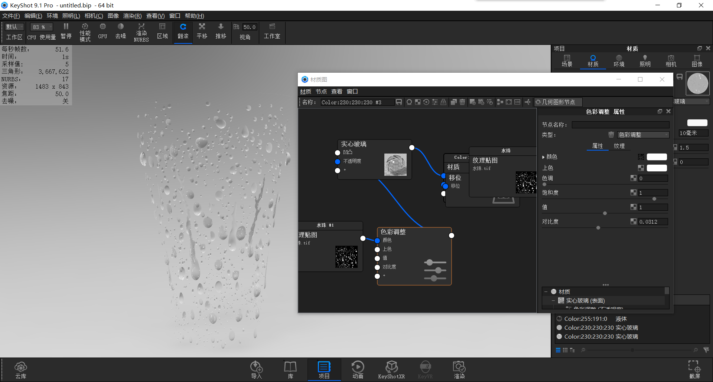The width and height of the screenshot is (713, 382).
Task: Toggle 性能模式 (Performance Mode)
Action: [85, 32]
